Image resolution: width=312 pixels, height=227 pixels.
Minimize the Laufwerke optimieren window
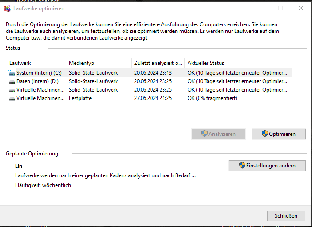260,8
